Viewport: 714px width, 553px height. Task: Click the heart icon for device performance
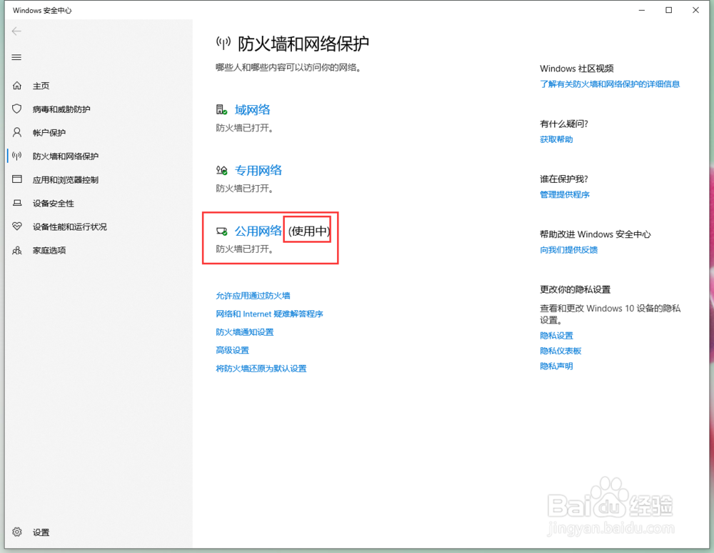pos(17,226)
